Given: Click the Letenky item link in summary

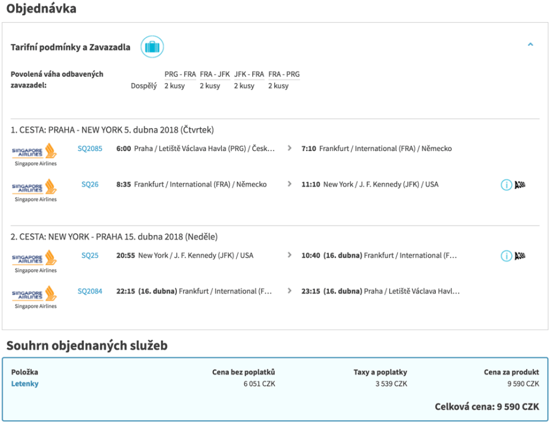Looking at the screenshot, I should [x=25, y=384].
